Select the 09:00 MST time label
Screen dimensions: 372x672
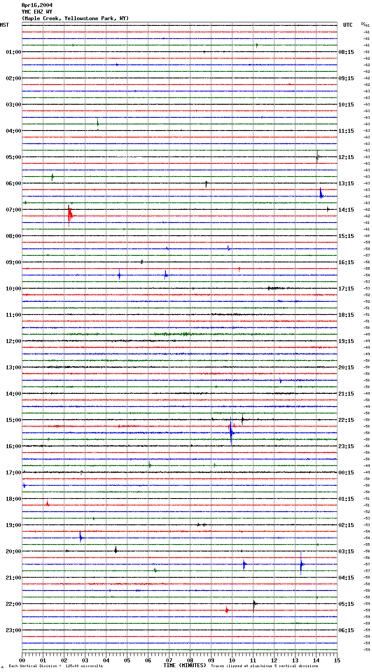pyautogui.click(x=13, y=262)
